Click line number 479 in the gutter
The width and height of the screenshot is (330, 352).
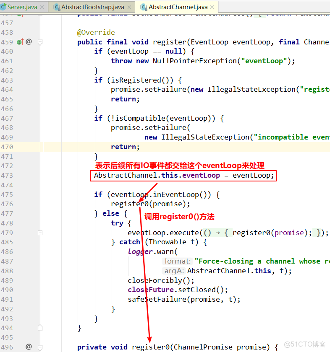(x=7, y=233)
